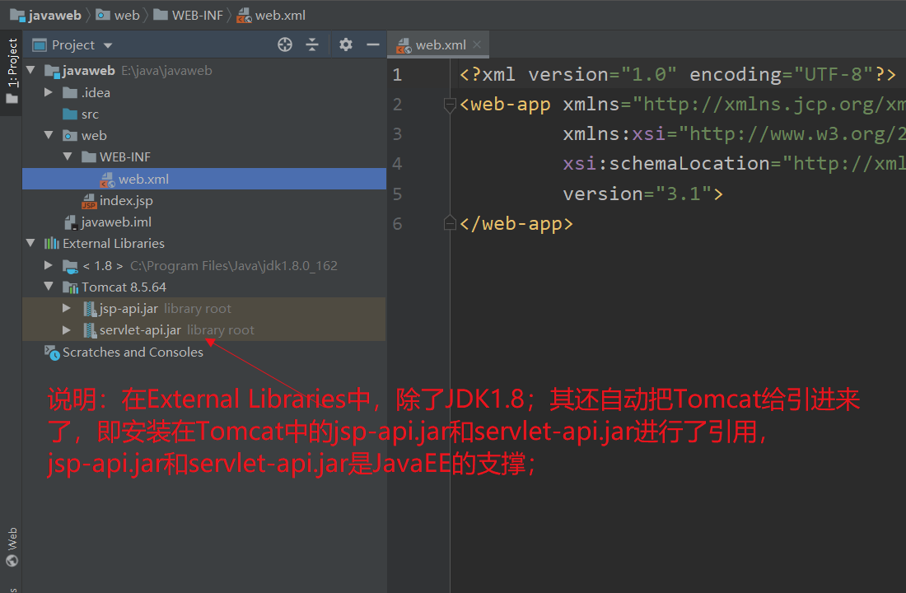906x593 pixels.
Task: Click the web.xml icon in the breadcrumb bar
Action: 243,14
